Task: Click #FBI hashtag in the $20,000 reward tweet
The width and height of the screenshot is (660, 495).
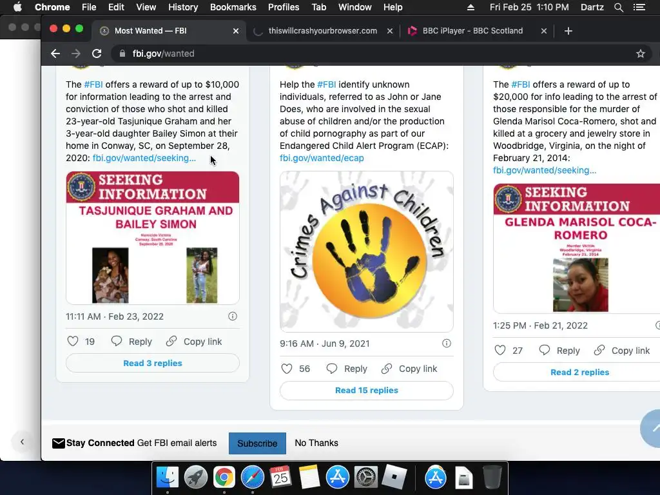Action: click(x=521, y=84)
